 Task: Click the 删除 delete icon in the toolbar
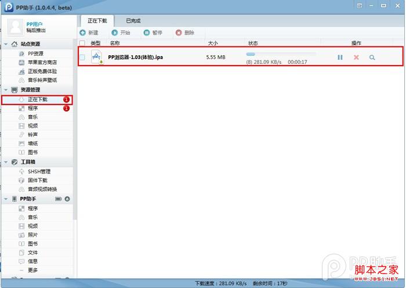click(179, 33)
